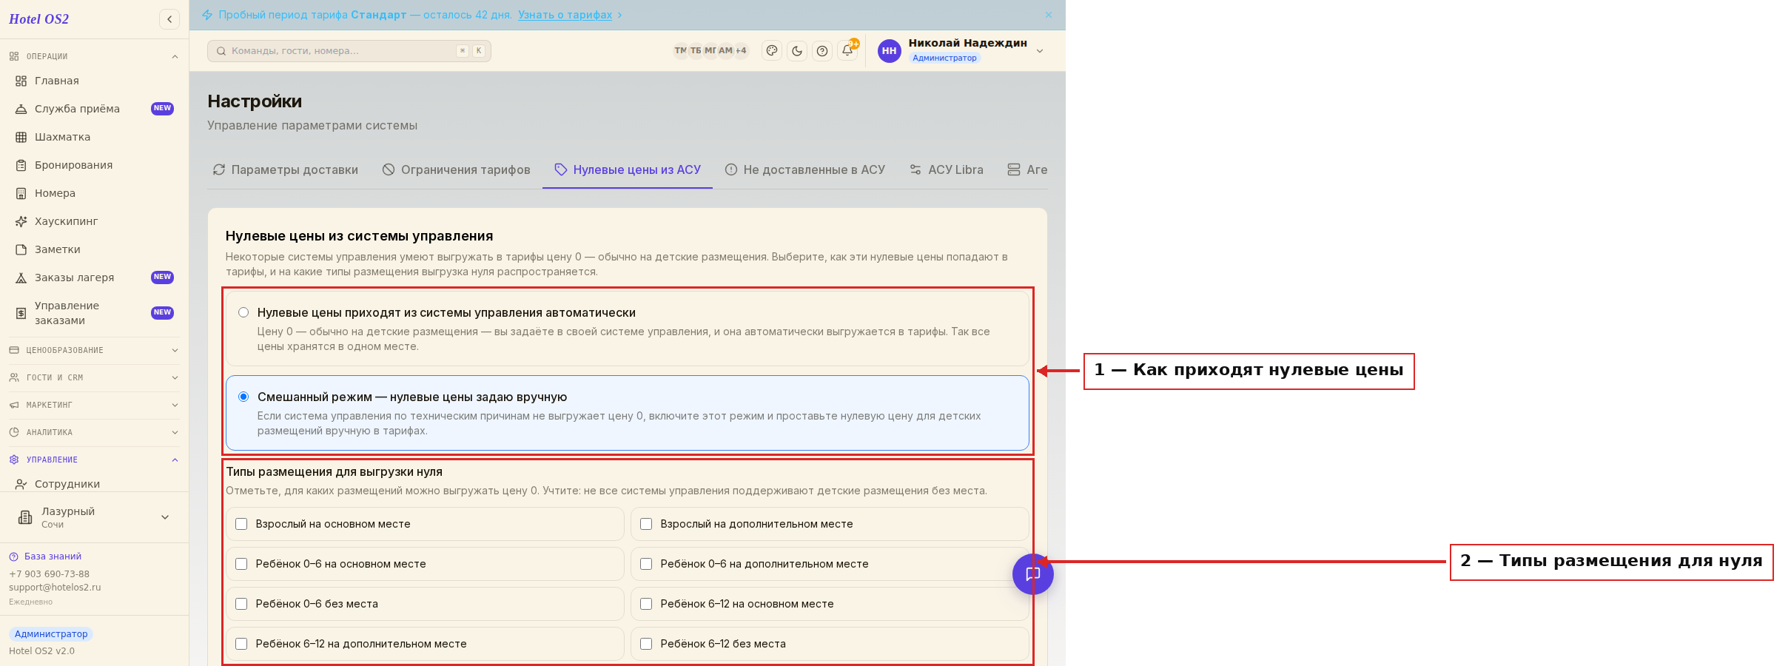Click phone number +7 903 690-73-88
This screenshot has width=1791, height=666.
click(x=49, y=574)
